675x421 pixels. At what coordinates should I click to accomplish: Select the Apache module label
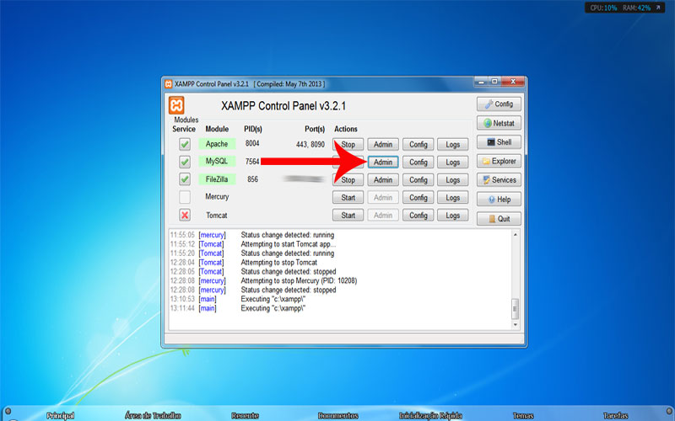tap(217, 144)
